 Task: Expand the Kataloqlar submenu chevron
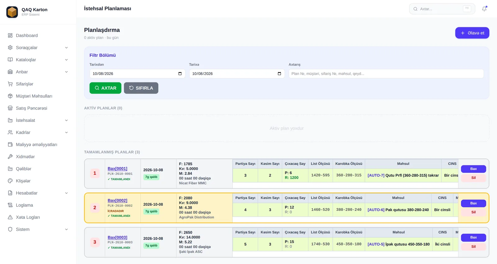click(x=66, y=60)
